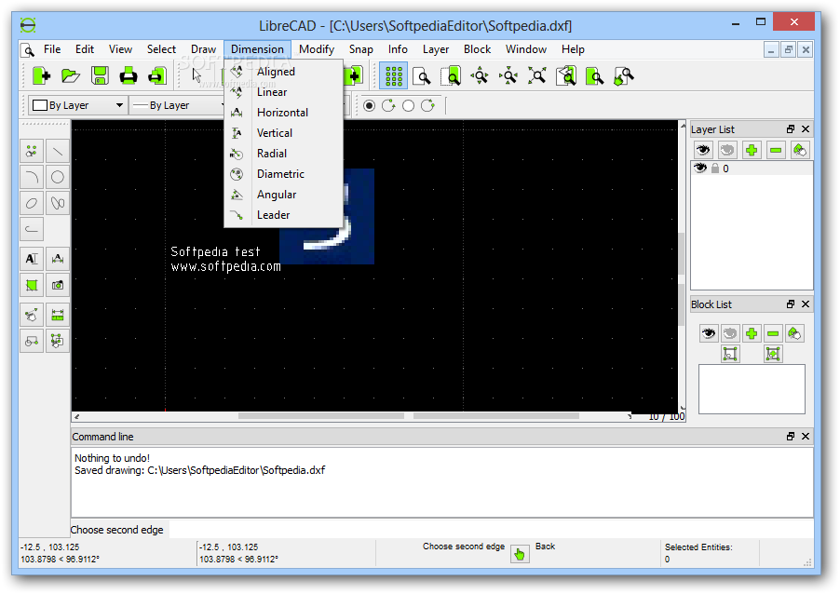Click the Zoom Previous view icon
This screenshot has width=840, height=594.
click(565, 76)
